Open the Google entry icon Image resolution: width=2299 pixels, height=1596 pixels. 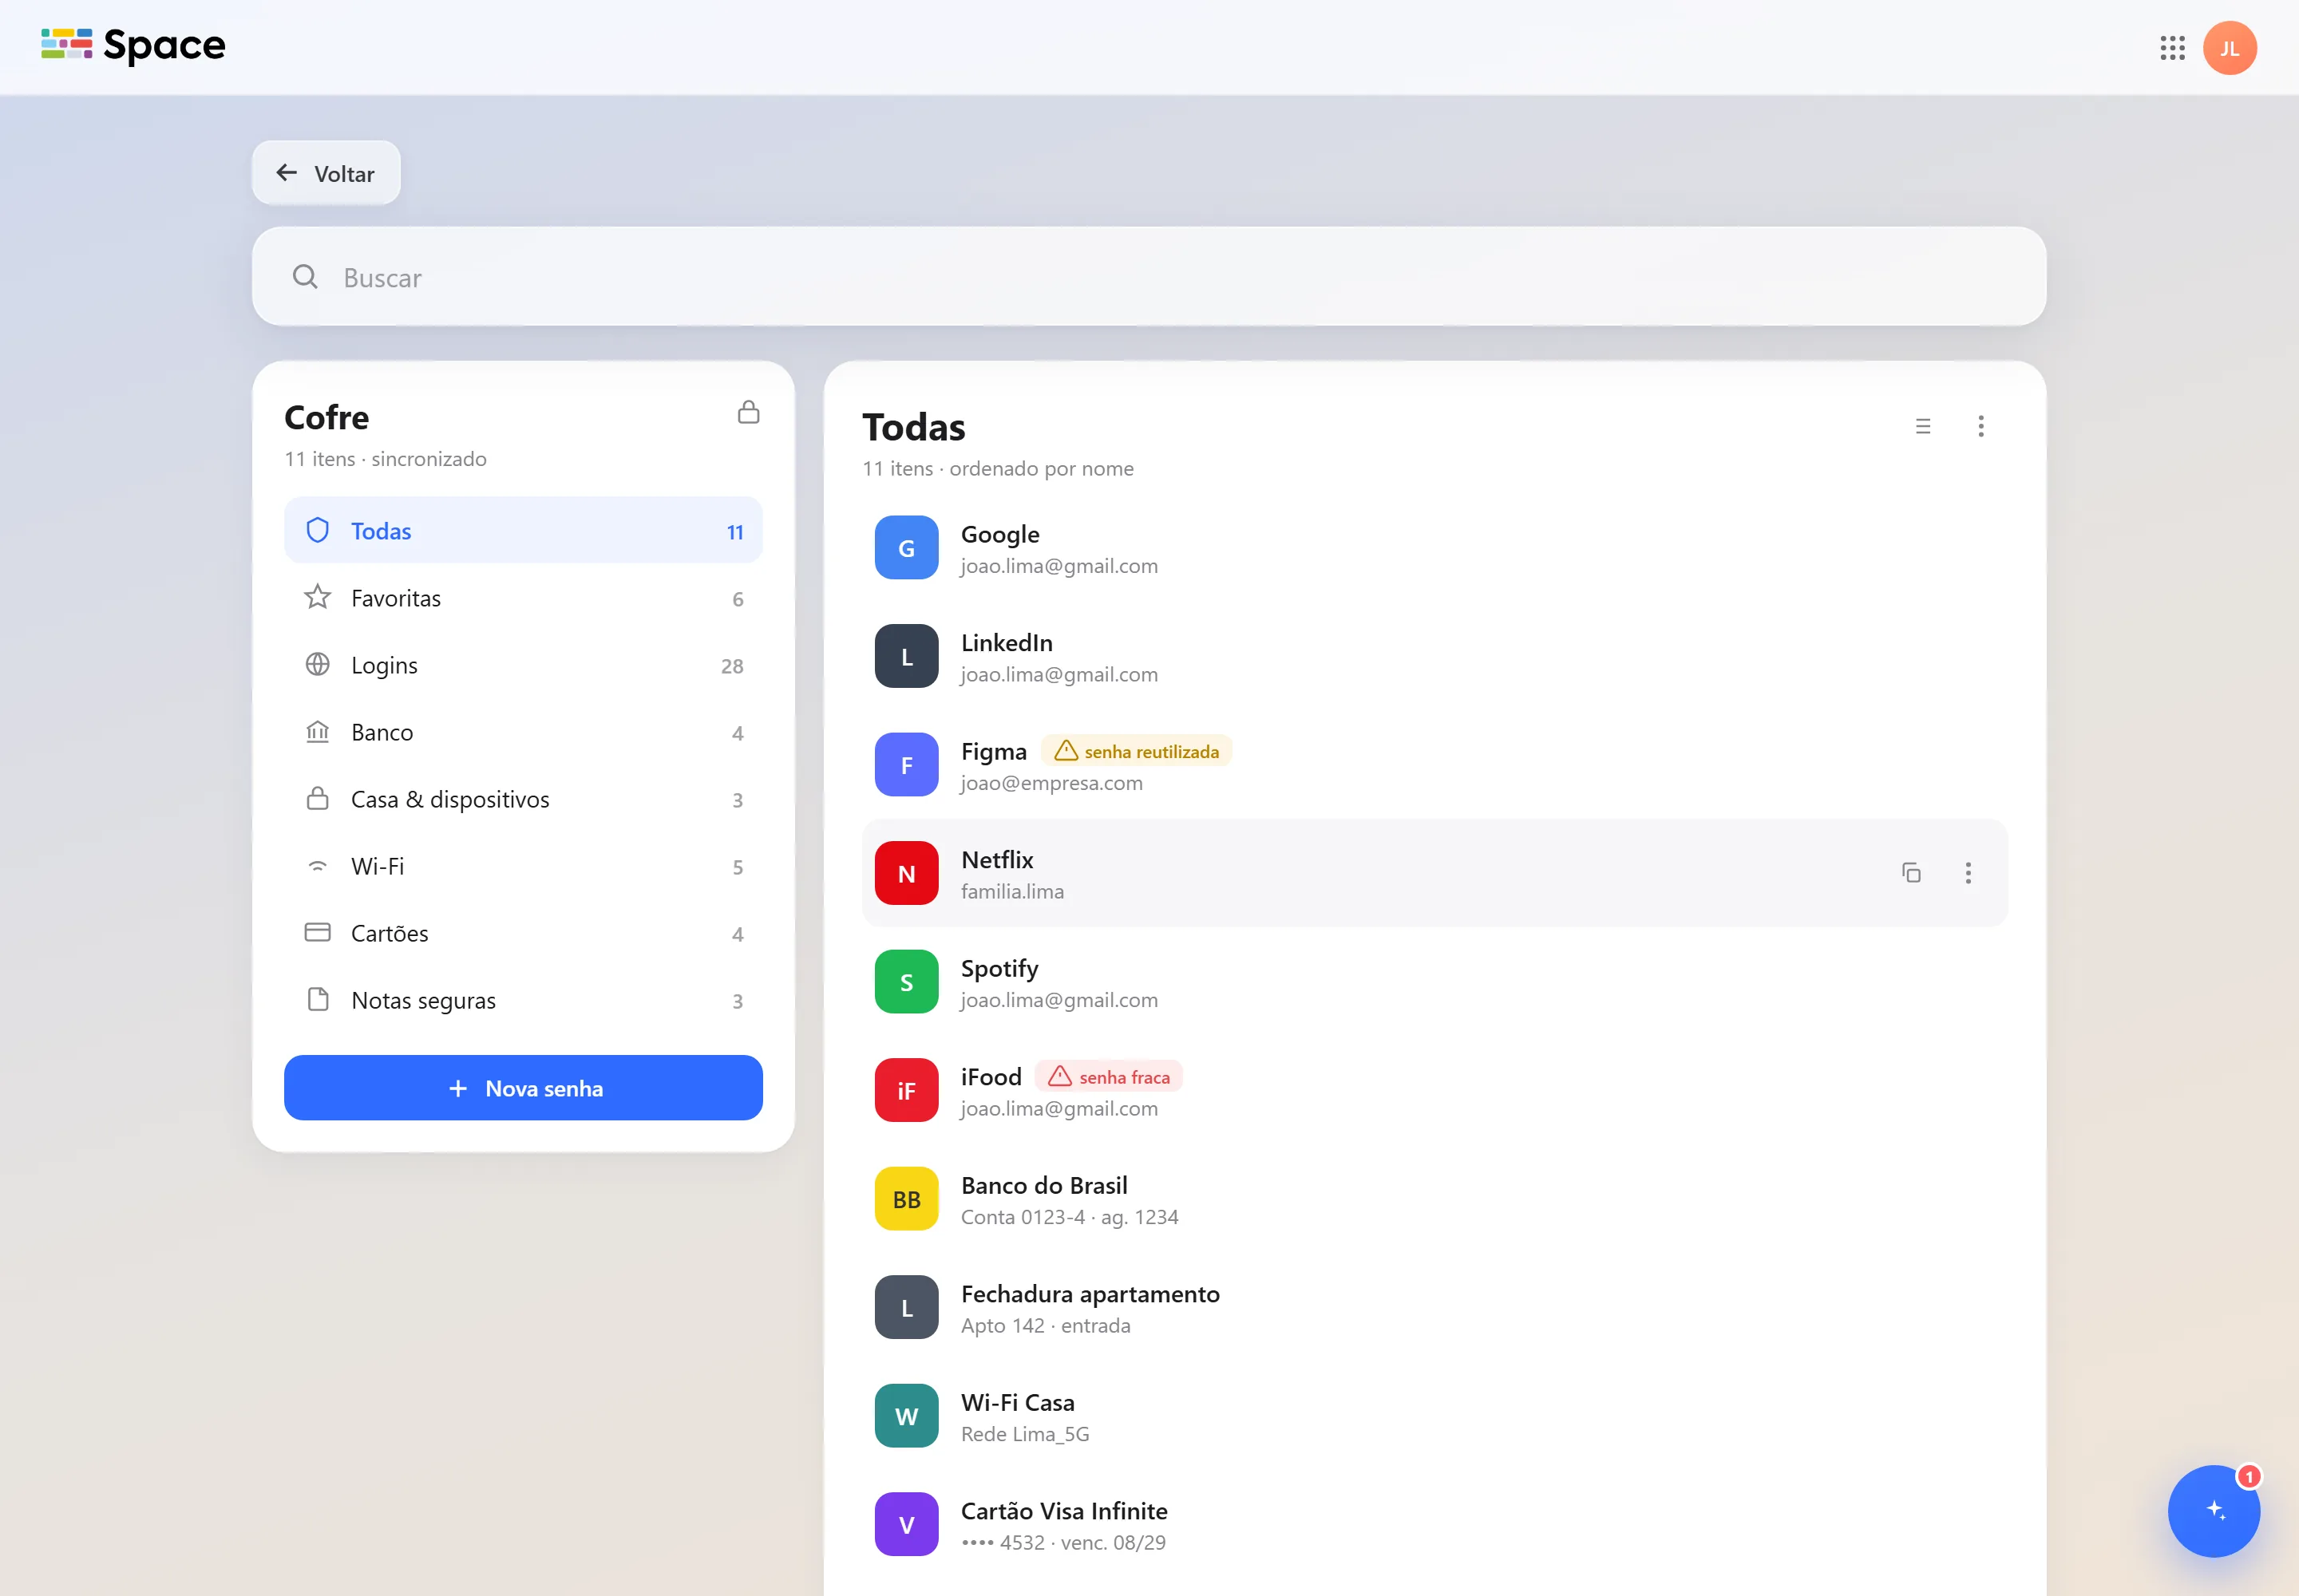tap(906, 548)
